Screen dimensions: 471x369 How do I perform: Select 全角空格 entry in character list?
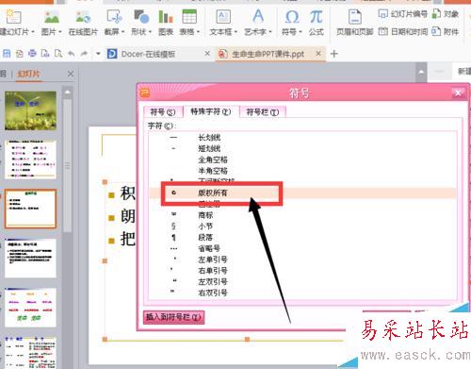coord(302,159)
